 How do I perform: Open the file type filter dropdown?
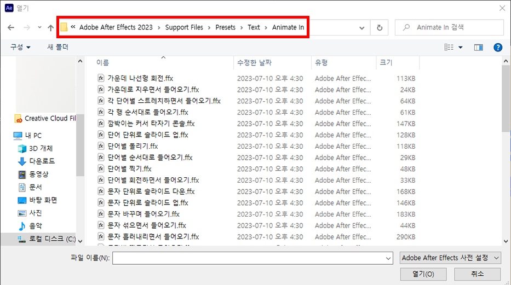pos(450,258)
